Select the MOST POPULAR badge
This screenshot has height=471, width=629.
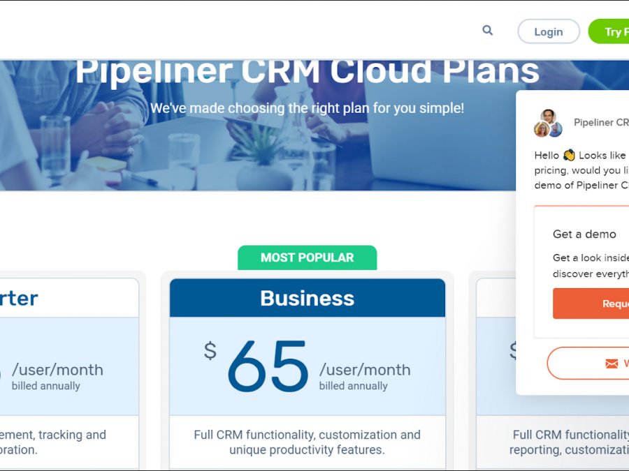(307, 257)
